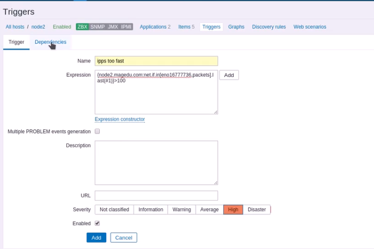Uncheck the Enabled checkbox

pos(97,223)
